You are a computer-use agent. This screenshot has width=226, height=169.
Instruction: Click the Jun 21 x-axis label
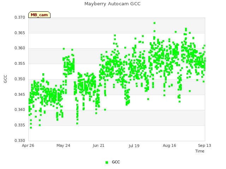(99, 145)
